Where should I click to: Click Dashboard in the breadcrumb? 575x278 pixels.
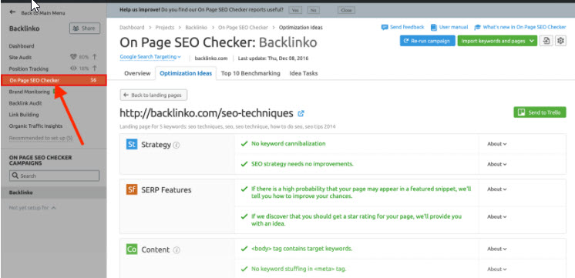click(132, 28)
